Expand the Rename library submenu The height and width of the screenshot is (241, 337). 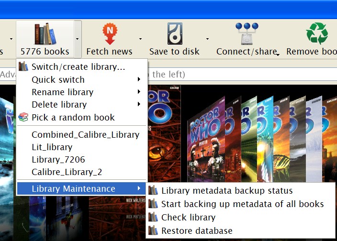pos(82,92)
